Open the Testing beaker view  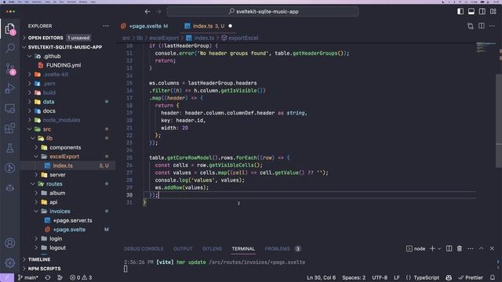coord(10,148)
